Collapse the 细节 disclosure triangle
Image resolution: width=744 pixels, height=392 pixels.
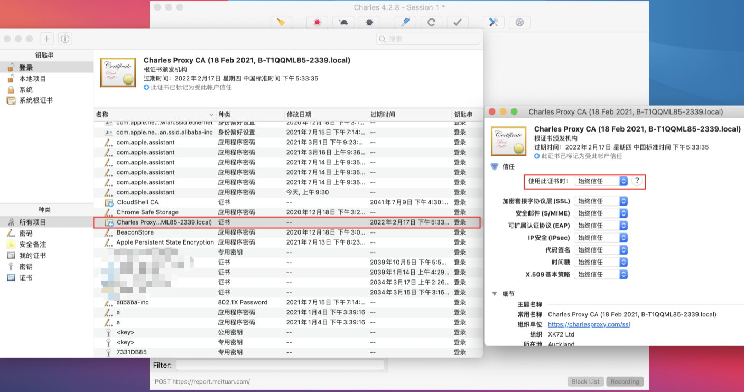(x=495, y=294)
